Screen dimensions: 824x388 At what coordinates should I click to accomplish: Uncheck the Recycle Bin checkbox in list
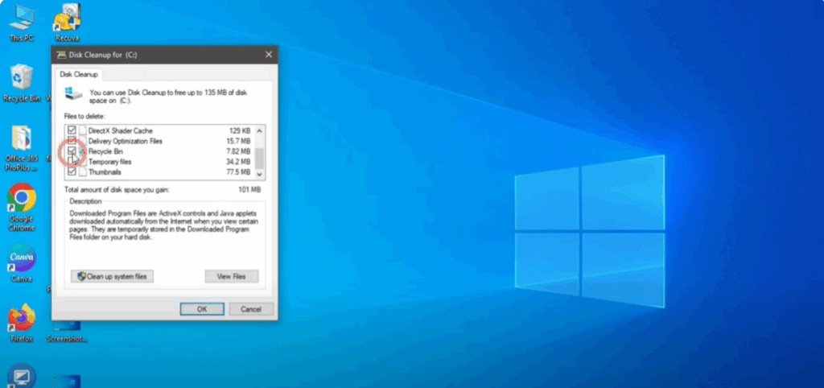(72, 151)
